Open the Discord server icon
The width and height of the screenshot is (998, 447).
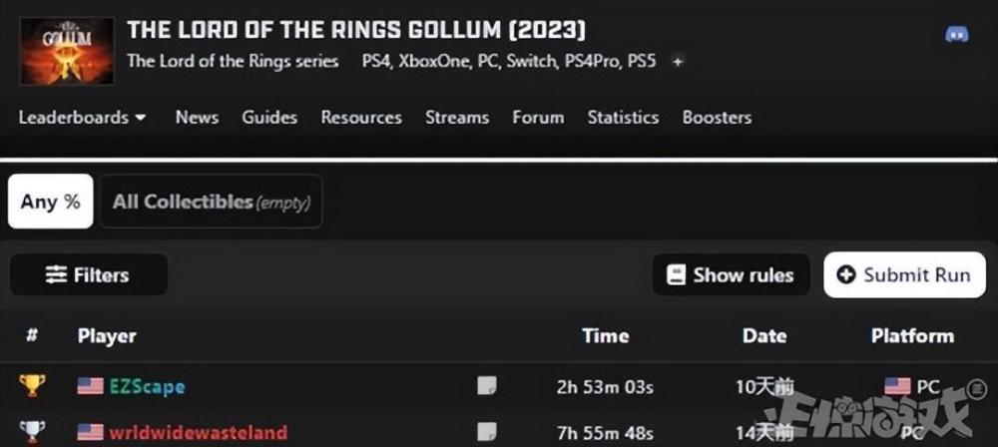click(x=956, y=35)
